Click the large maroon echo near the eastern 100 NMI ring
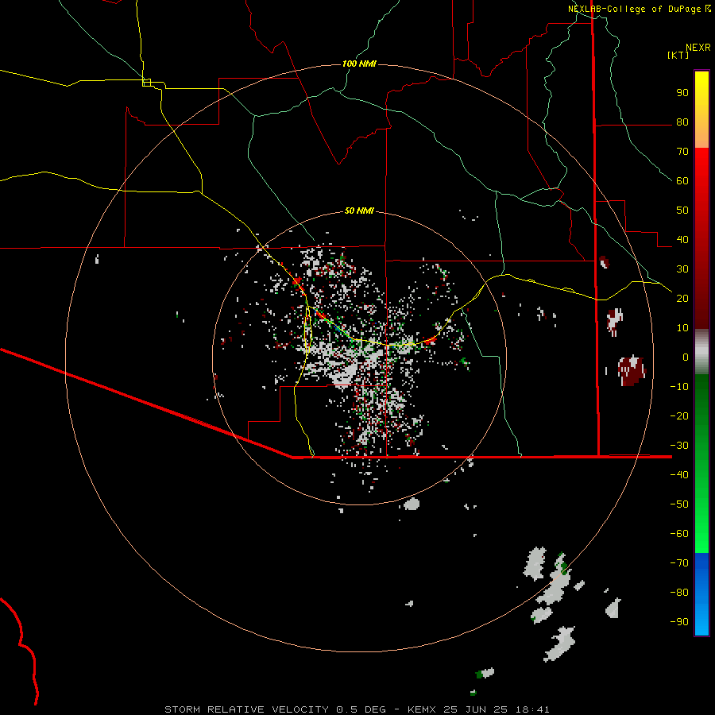Viewport: 715px width, 715px height. [x=632, y=371]
